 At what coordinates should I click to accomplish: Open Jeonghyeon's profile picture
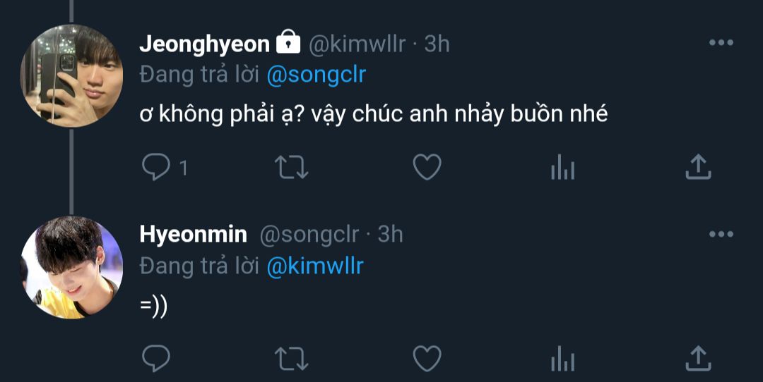click(x=72, y=75)
